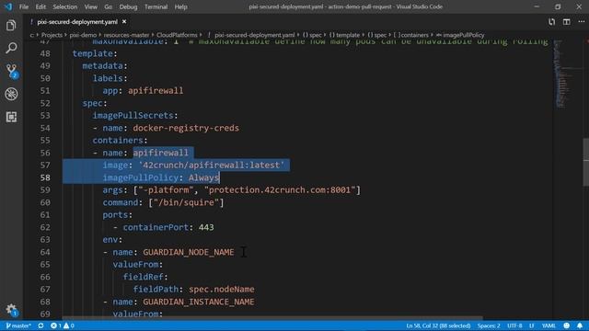Click 'imagePullSecrets' key

click(133, 116)
